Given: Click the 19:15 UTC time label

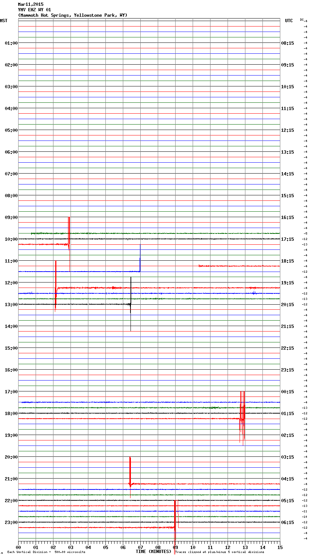Looking at the screenshot, I should [x=288, y=283].
